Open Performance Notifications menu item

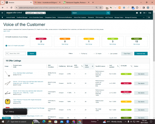pyautogui.click(x=65, y=17)
